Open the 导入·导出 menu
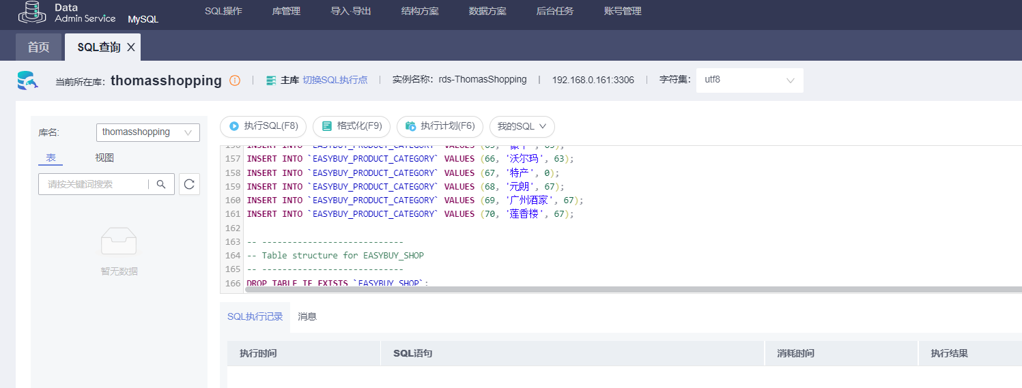1022x388 pixels. (351, 12)
